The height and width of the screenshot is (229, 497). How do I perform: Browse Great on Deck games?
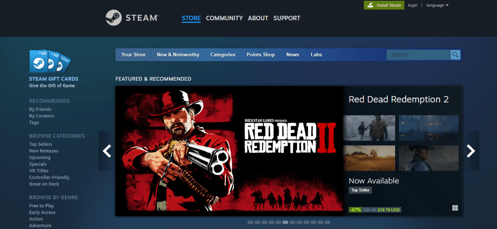pos(44,184)
